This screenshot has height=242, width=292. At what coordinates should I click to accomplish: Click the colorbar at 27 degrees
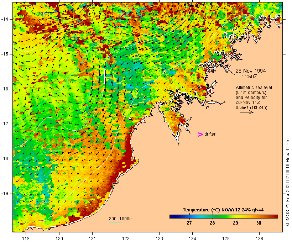189,216
